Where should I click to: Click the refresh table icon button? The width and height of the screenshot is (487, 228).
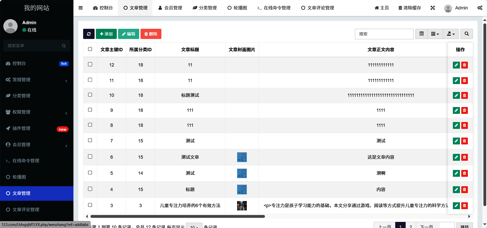pyautogui.click(x=89, y=34)
